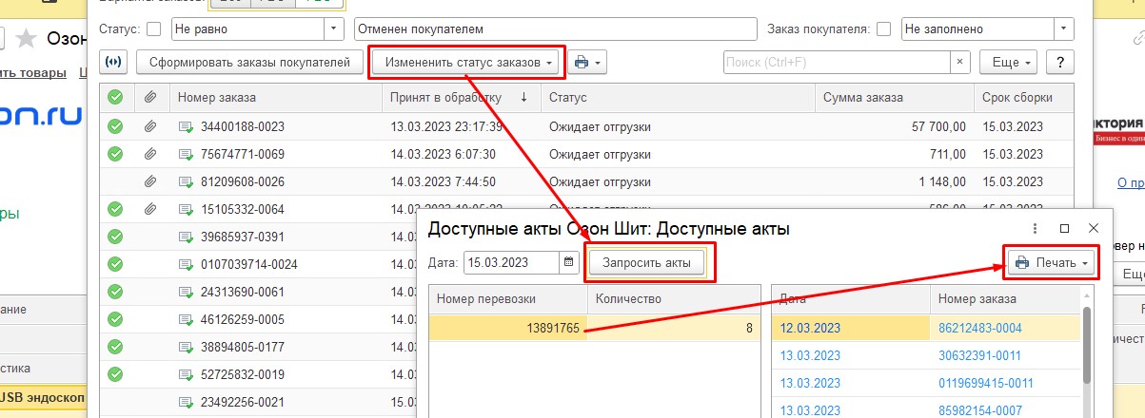The width and height of the screenshot is (1145, 418).
Task: Open order link 0119699415-0011
Action: point(986,383)
